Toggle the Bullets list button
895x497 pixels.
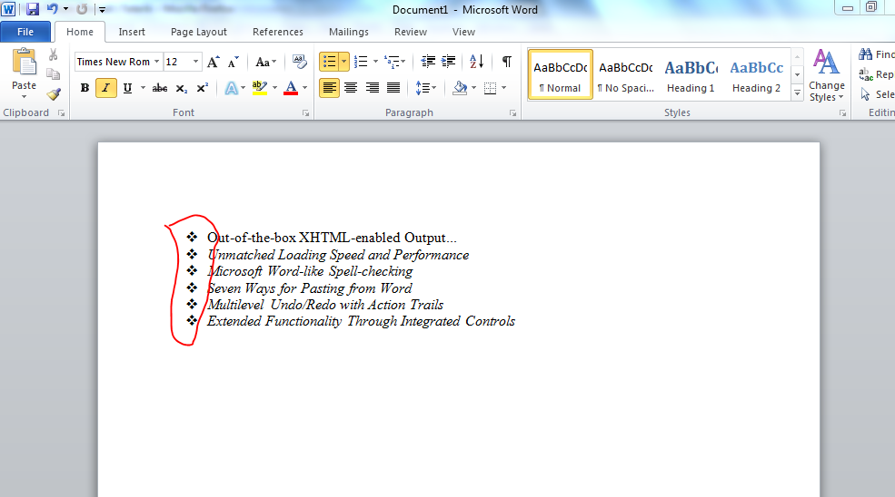(329, 62)
